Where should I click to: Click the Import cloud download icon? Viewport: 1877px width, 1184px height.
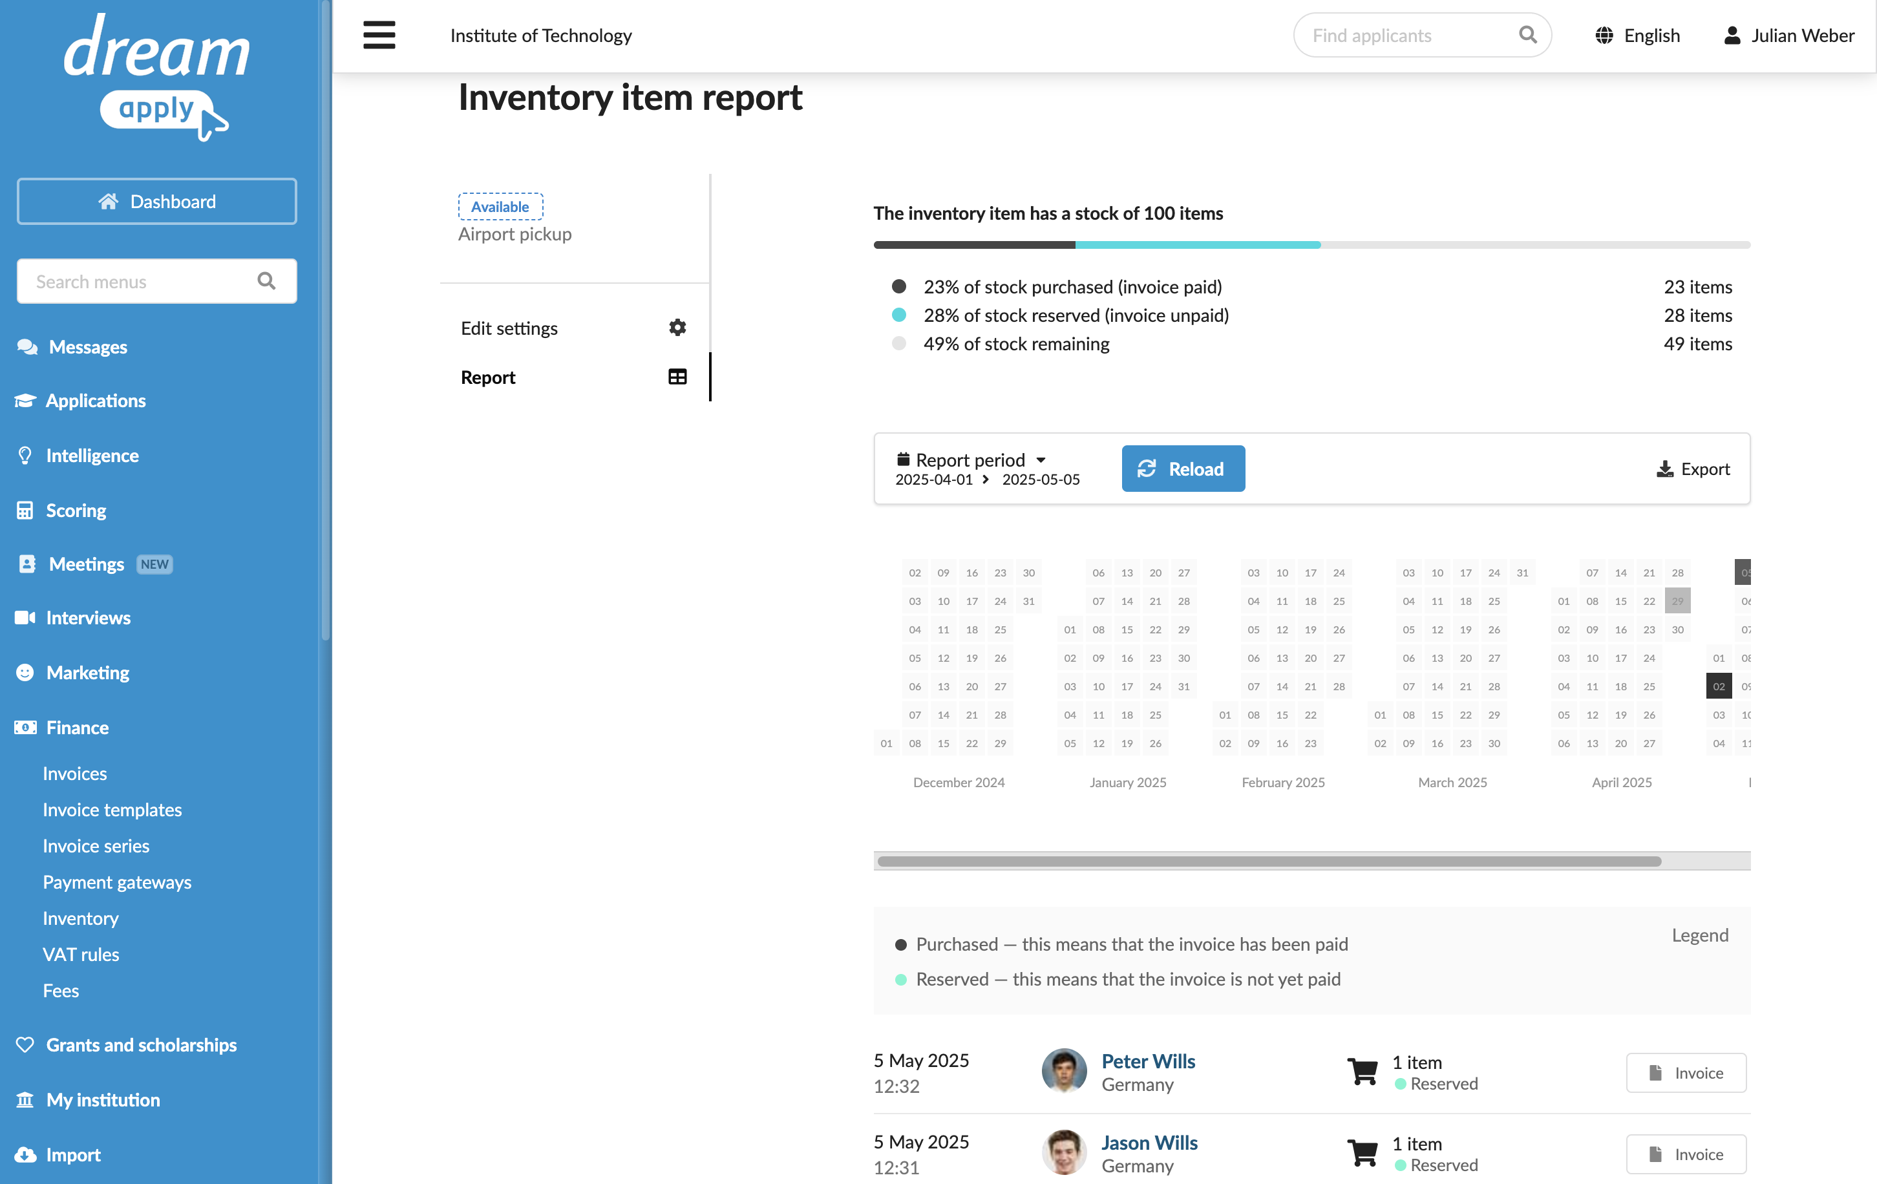(25, 1155)
